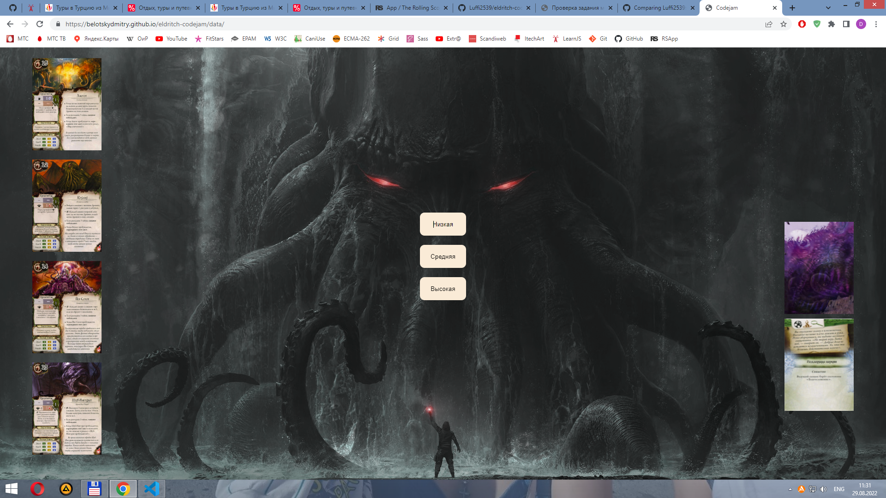Viewport: 886px width, 498px height.
Task: Select the Средняя difficulty button
Action: (443, 256)
